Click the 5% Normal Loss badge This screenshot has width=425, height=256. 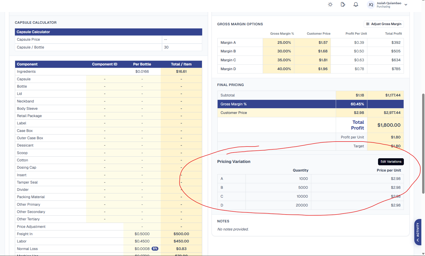tap(155, 249)
